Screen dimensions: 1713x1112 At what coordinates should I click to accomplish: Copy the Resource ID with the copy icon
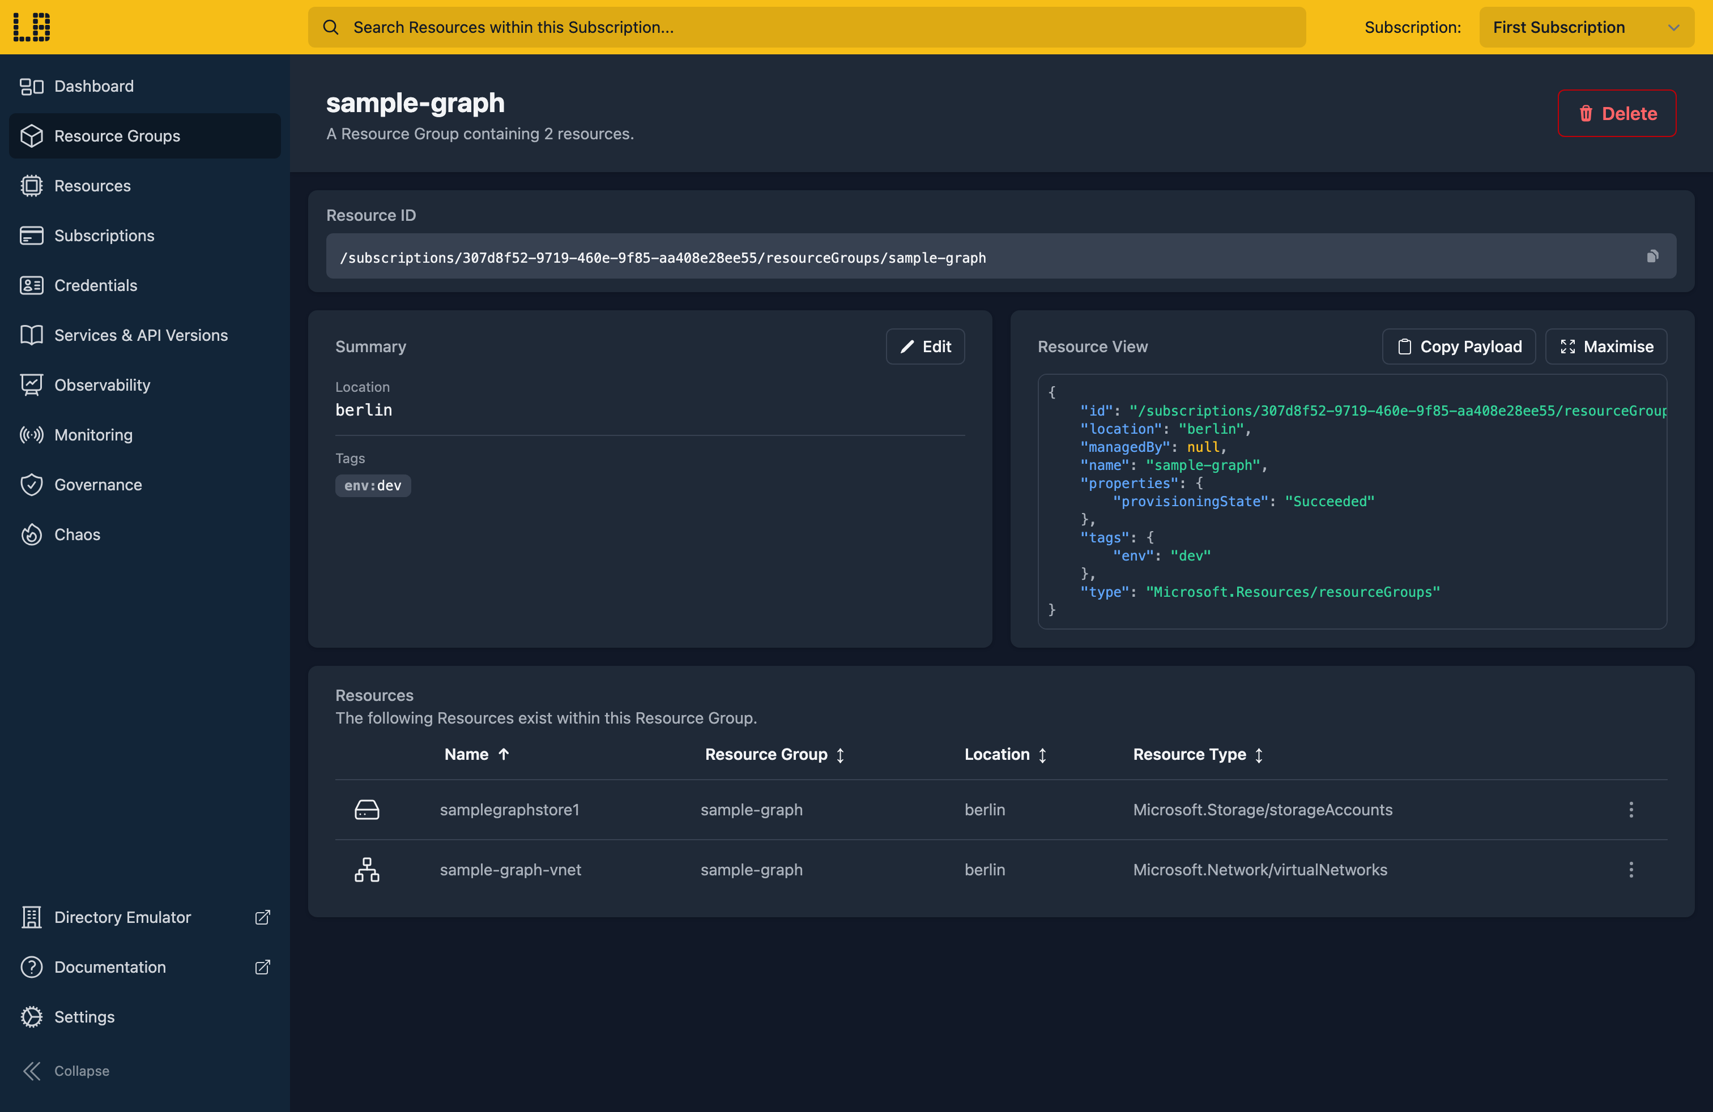pos(1652,256)
